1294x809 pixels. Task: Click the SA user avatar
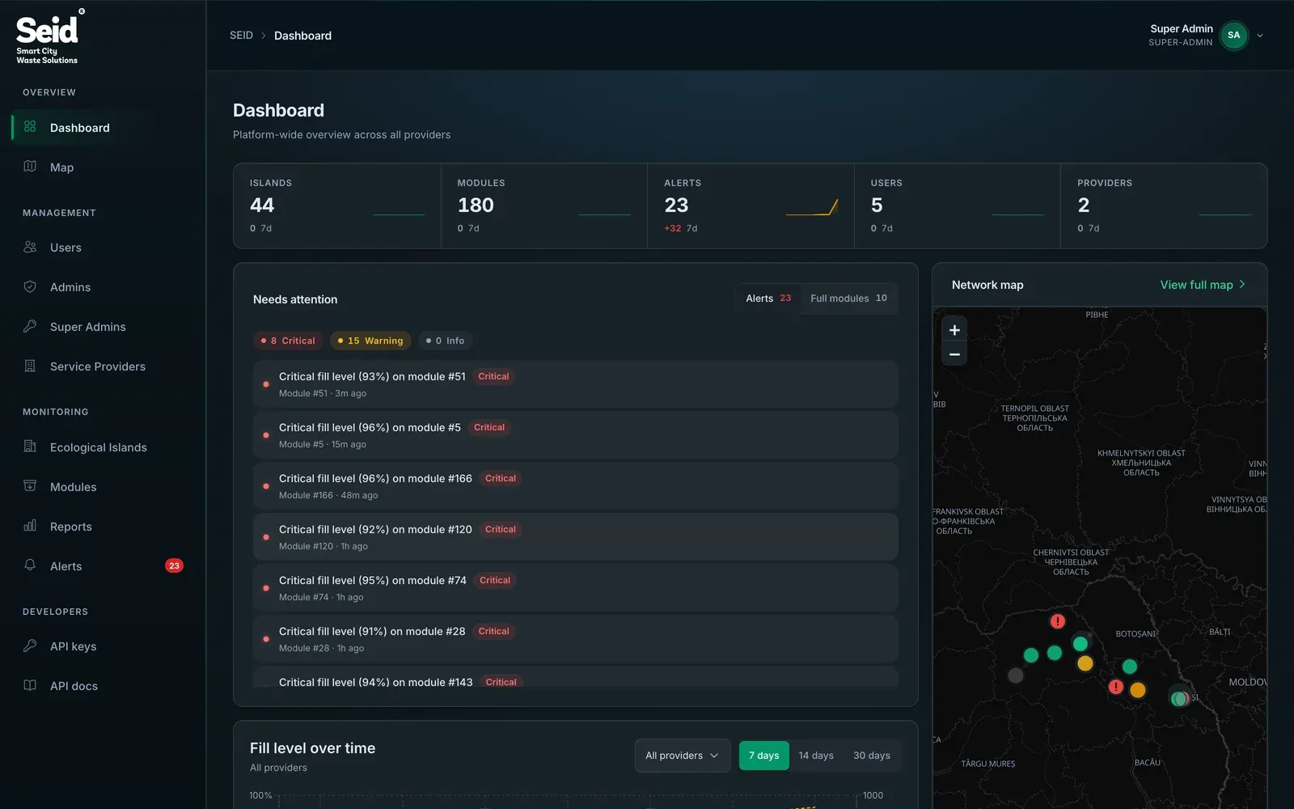1233,35
